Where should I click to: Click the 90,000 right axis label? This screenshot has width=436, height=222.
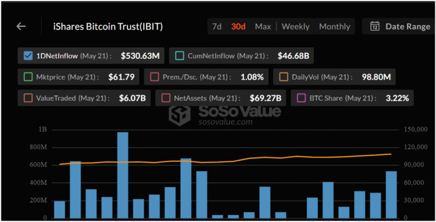tap(415, 165)
